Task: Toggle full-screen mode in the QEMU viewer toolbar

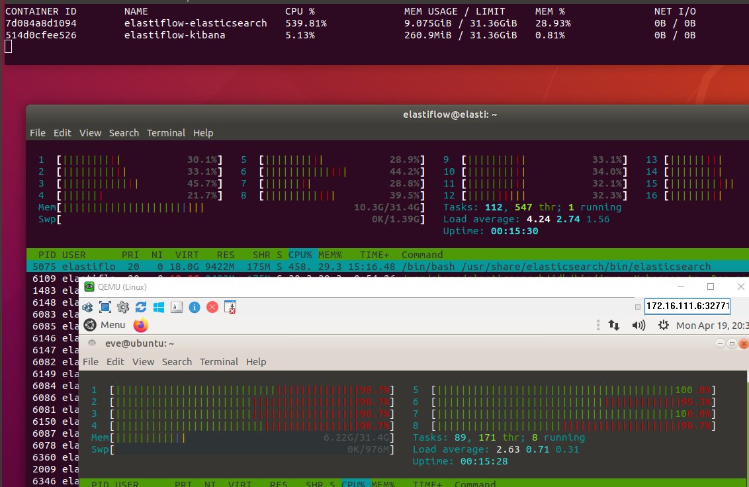Action: [105, 307]
